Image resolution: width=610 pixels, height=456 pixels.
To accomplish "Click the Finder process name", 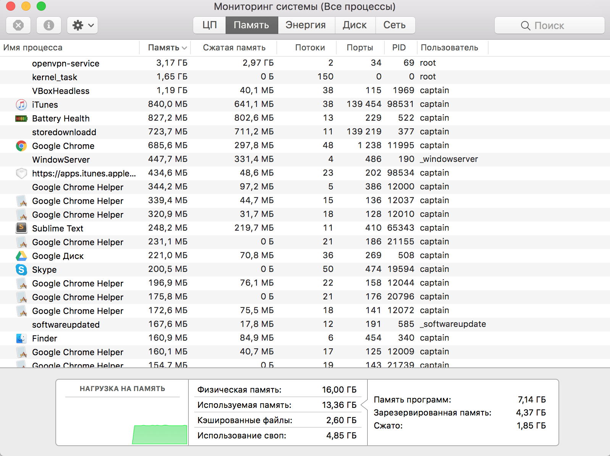I will point(45,338).
